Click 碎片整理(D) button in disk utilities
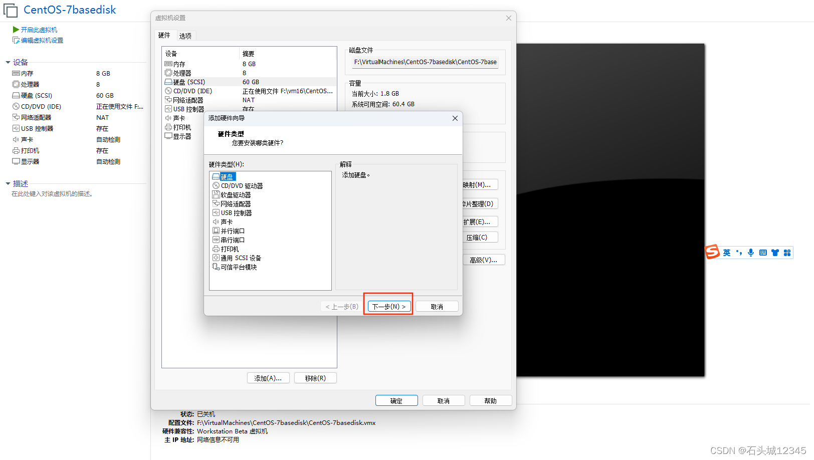The width and height of the screenshot is (814, 460). point(480,203)
